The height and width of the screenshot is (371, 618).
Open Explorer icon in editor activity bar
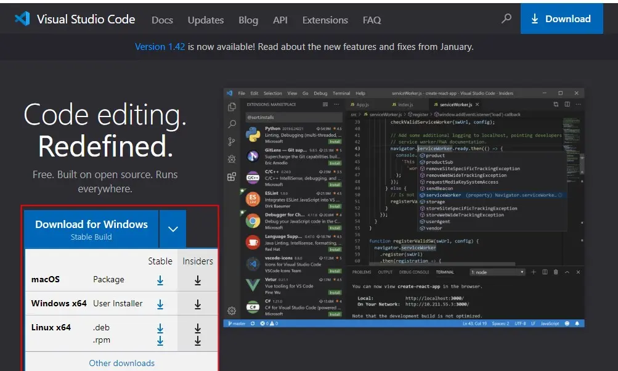(232, 107)
